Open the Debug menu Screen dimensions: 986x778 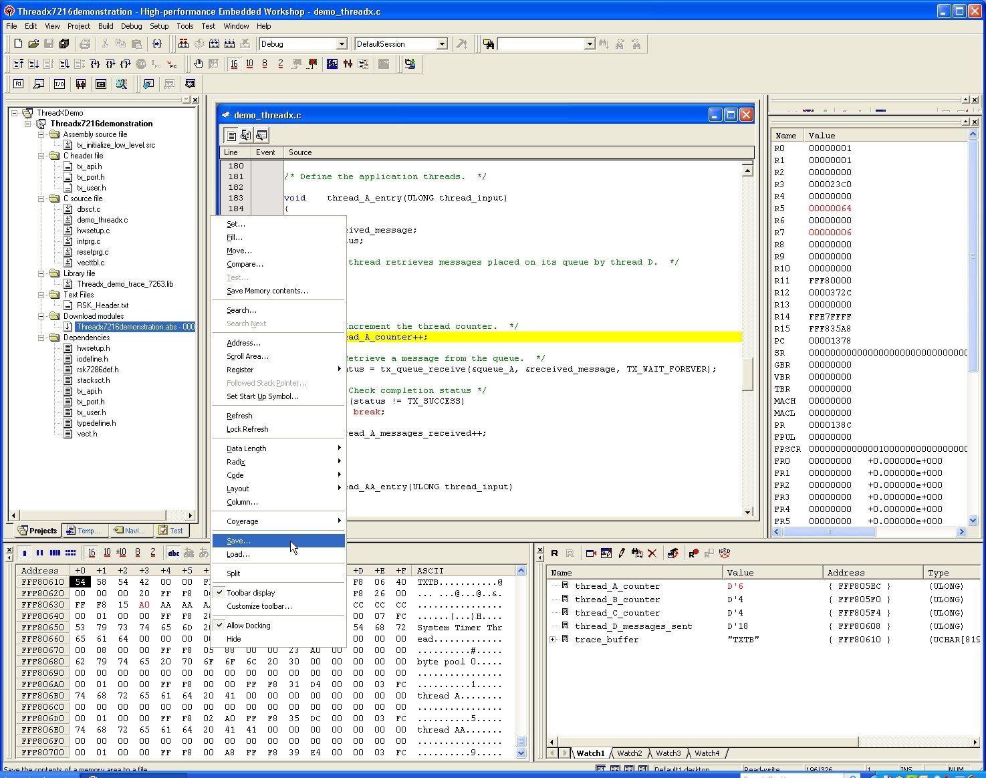131,26
